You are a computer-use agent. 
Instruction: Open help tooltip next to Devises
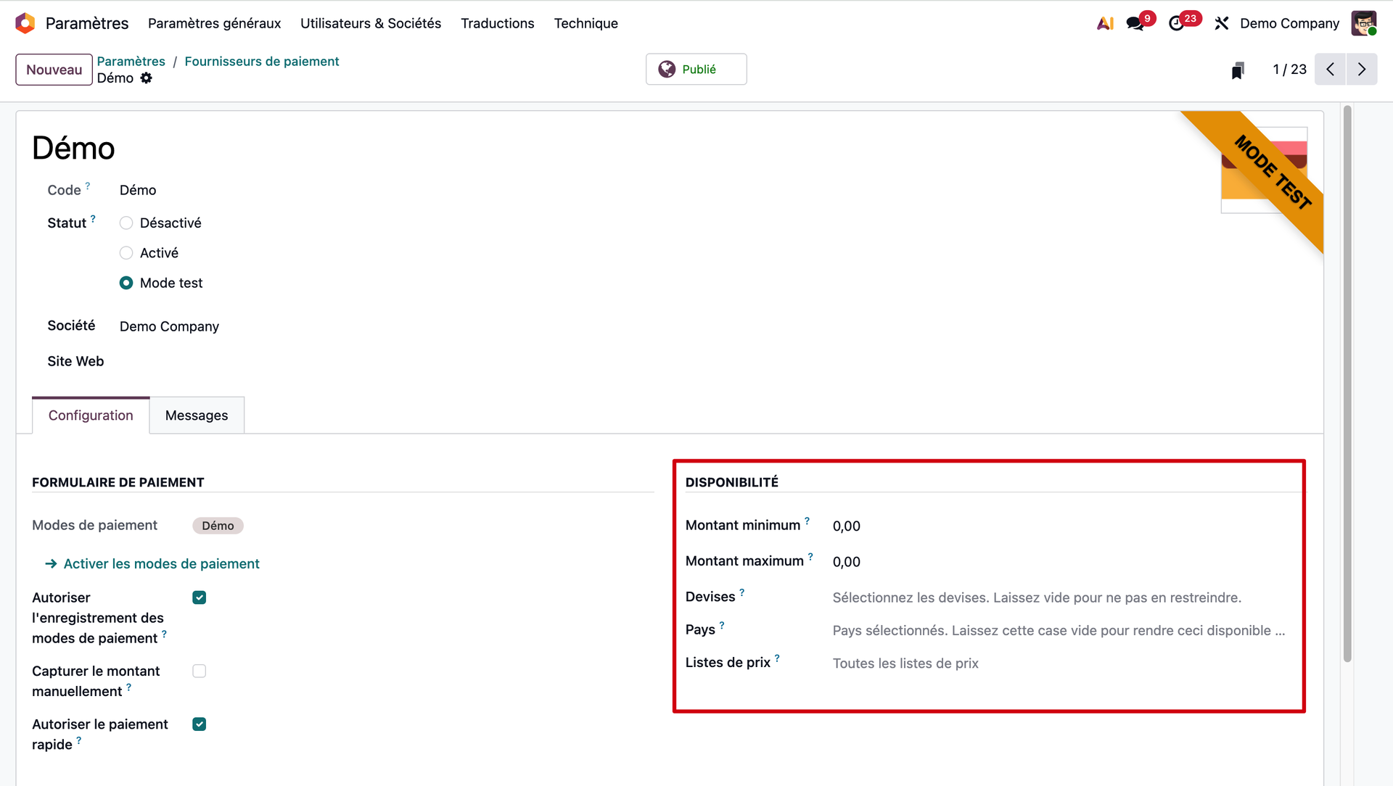click(741, 592)
